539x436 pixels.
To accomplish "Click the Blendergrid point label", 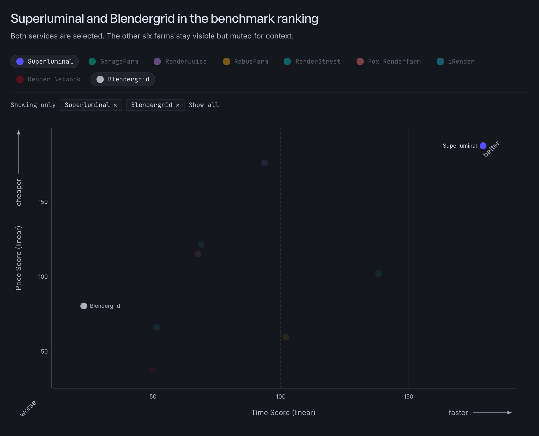I will [x=105, y=306].
